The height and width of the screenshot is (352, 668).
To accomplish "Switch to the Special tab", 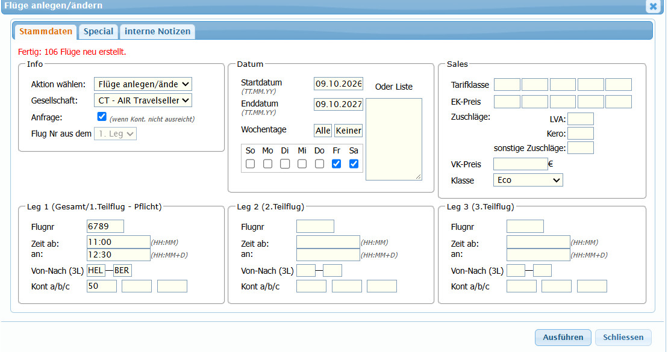I will [x=98, y=31].
